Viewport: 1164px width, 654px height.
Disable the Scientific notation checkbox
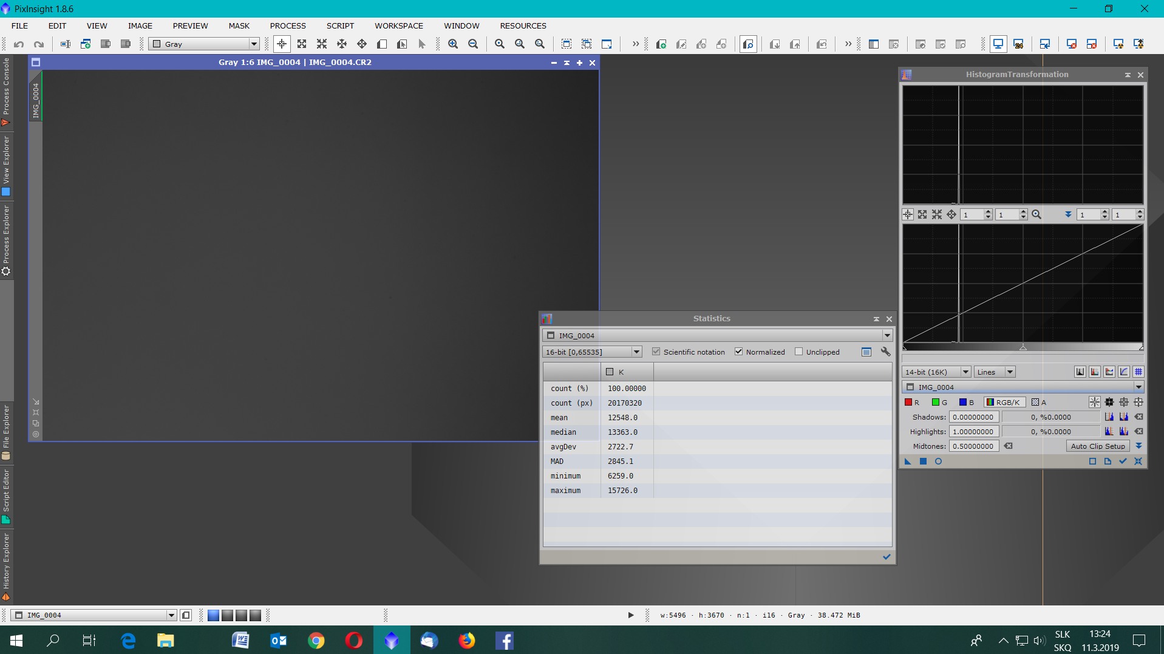pyautogui.click(x=656, y=352)
